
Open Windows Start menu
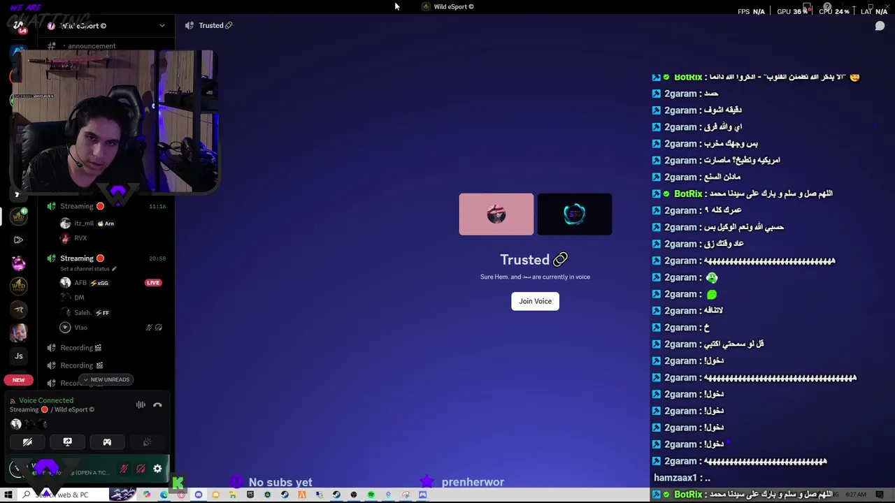click(x=8, y=495)
